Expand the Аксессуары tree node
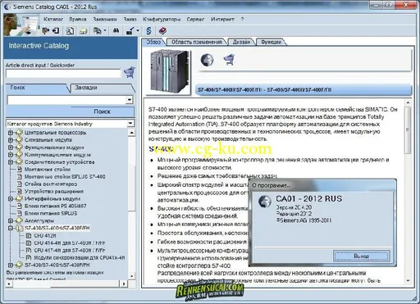Image resolution: width=420 pixels, height=304 pixels. (11, 220)
